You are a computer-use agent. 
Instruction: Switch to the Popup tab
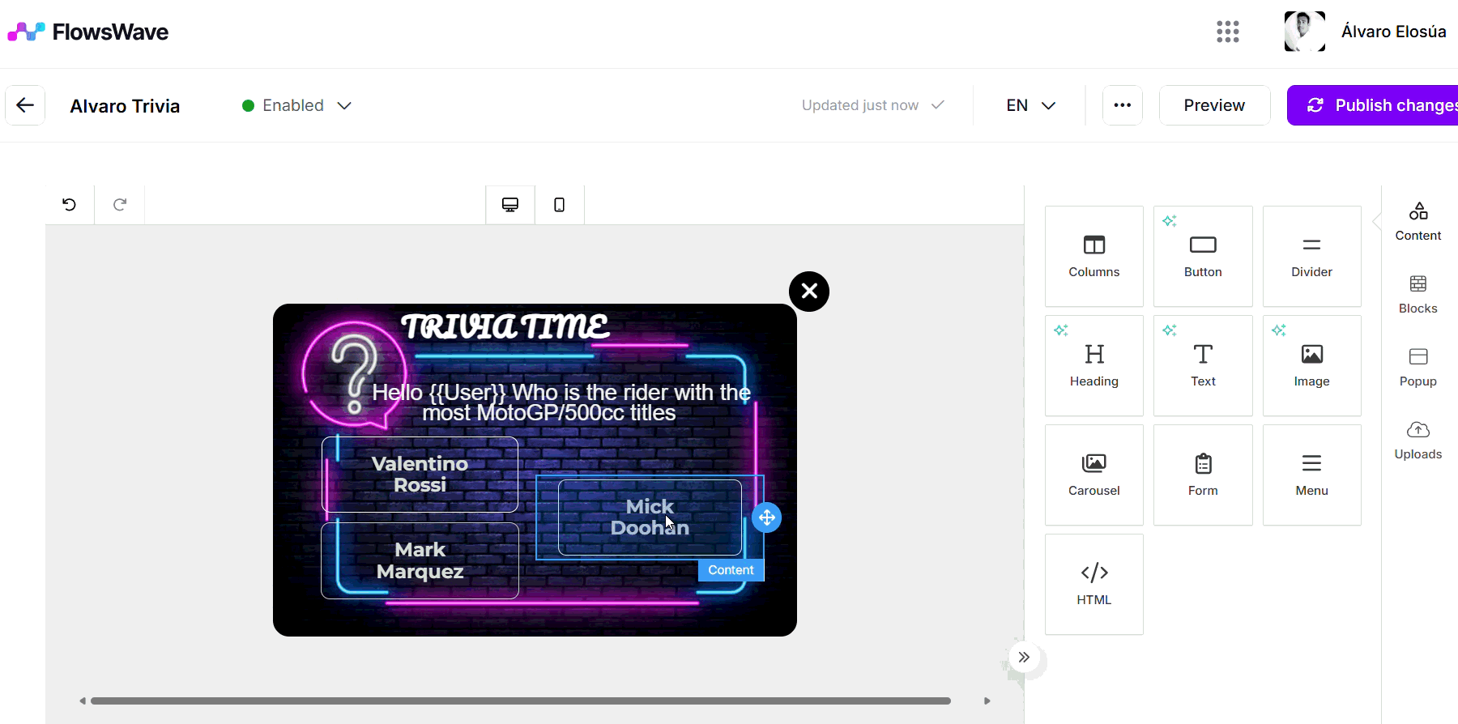(1418, 367)
